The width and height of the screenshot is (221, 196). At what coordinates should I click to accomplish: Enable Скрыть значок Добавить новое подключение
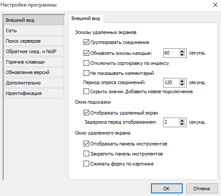[86, 91]
